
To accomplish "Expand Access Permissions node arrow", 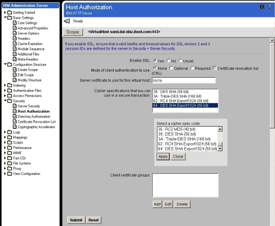I will point(5,95).
